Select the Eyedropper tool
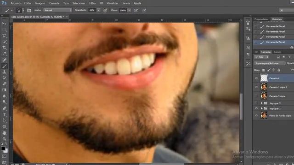The height and width of the screenshot is (165, 294). coord(4,54)
